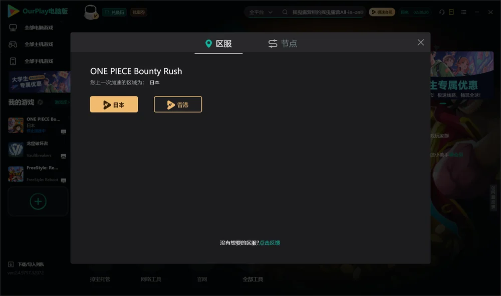This screenshot has width=501, height=296.
Task: Click the PC icon on ONE PIECE row
Action: 64,131
